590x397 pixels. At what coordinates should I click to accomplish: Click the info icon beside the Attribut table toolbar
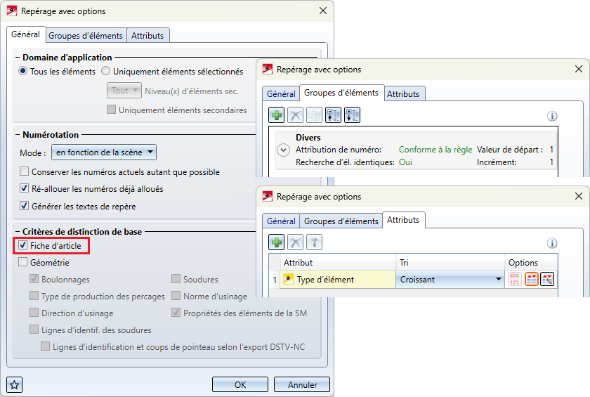(552, 243)
